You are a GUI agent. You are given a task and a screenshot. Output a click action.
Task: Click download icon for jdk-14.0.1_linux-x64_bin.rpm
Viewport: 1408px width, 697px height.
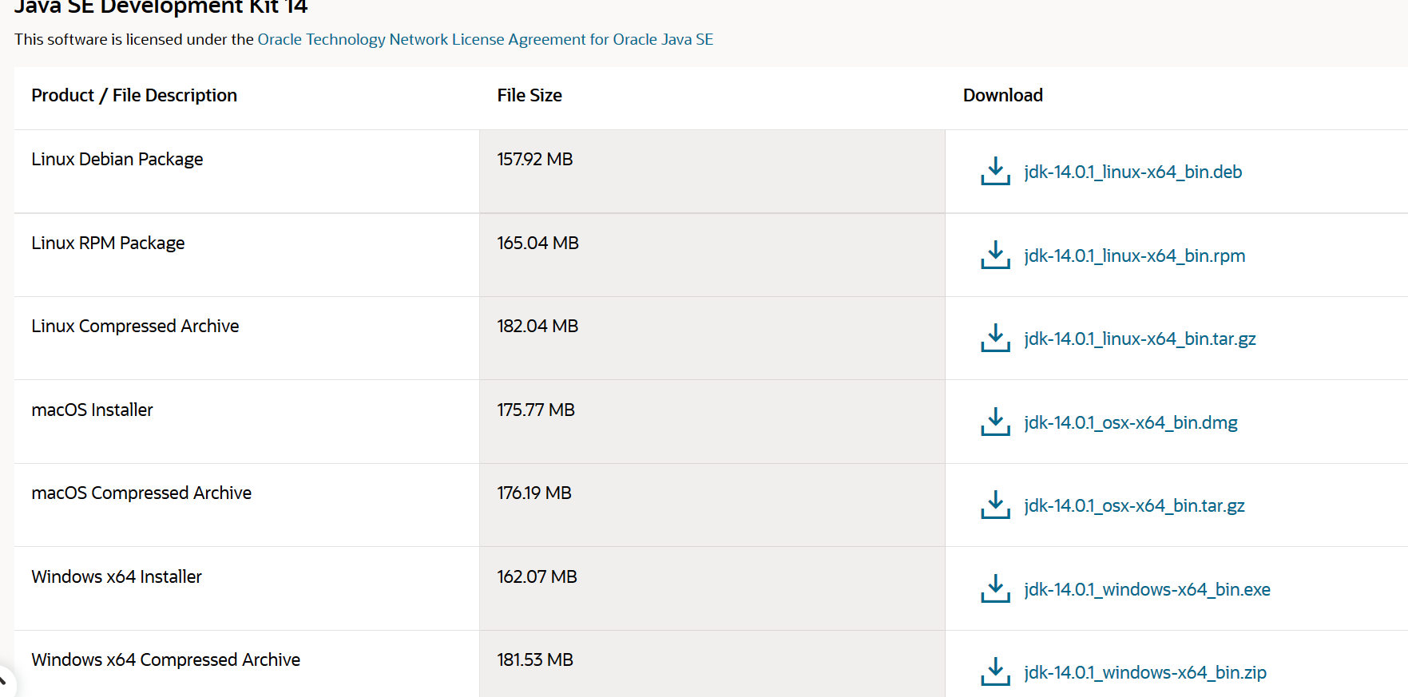995,255
